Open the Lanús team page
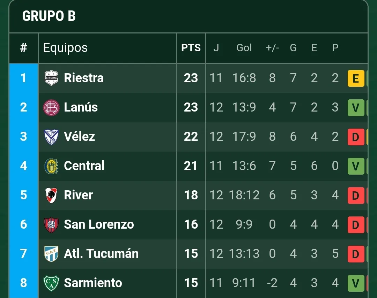377x298 pixels. click(81, 107)
